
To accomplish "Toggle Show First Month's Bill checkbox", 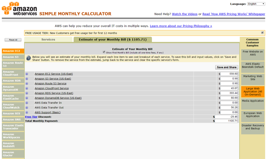I will [x=104, y=52].
